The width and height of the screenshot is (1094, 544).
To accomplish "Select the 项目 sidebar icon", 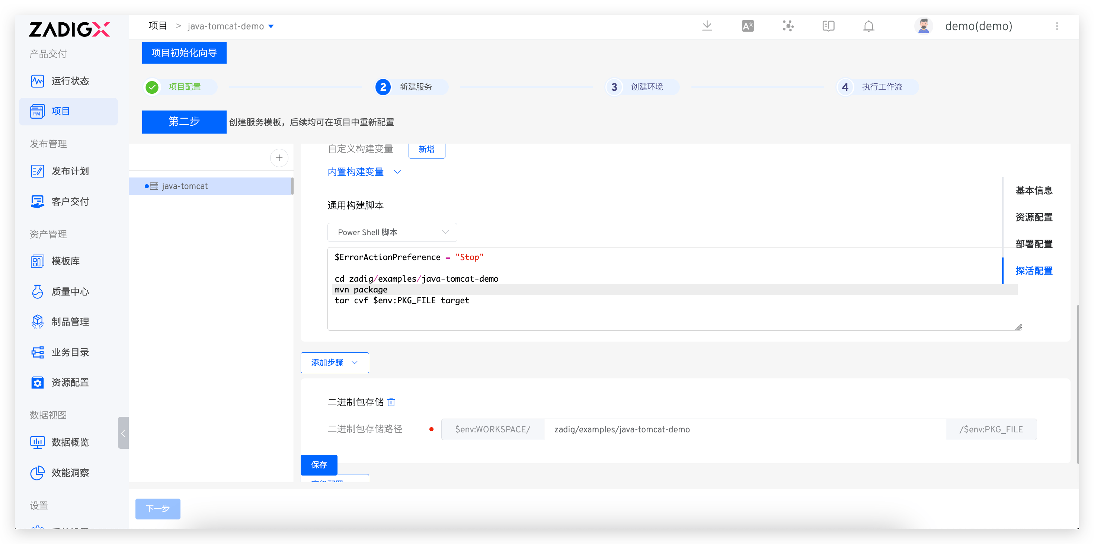I will tap(37, 111).
